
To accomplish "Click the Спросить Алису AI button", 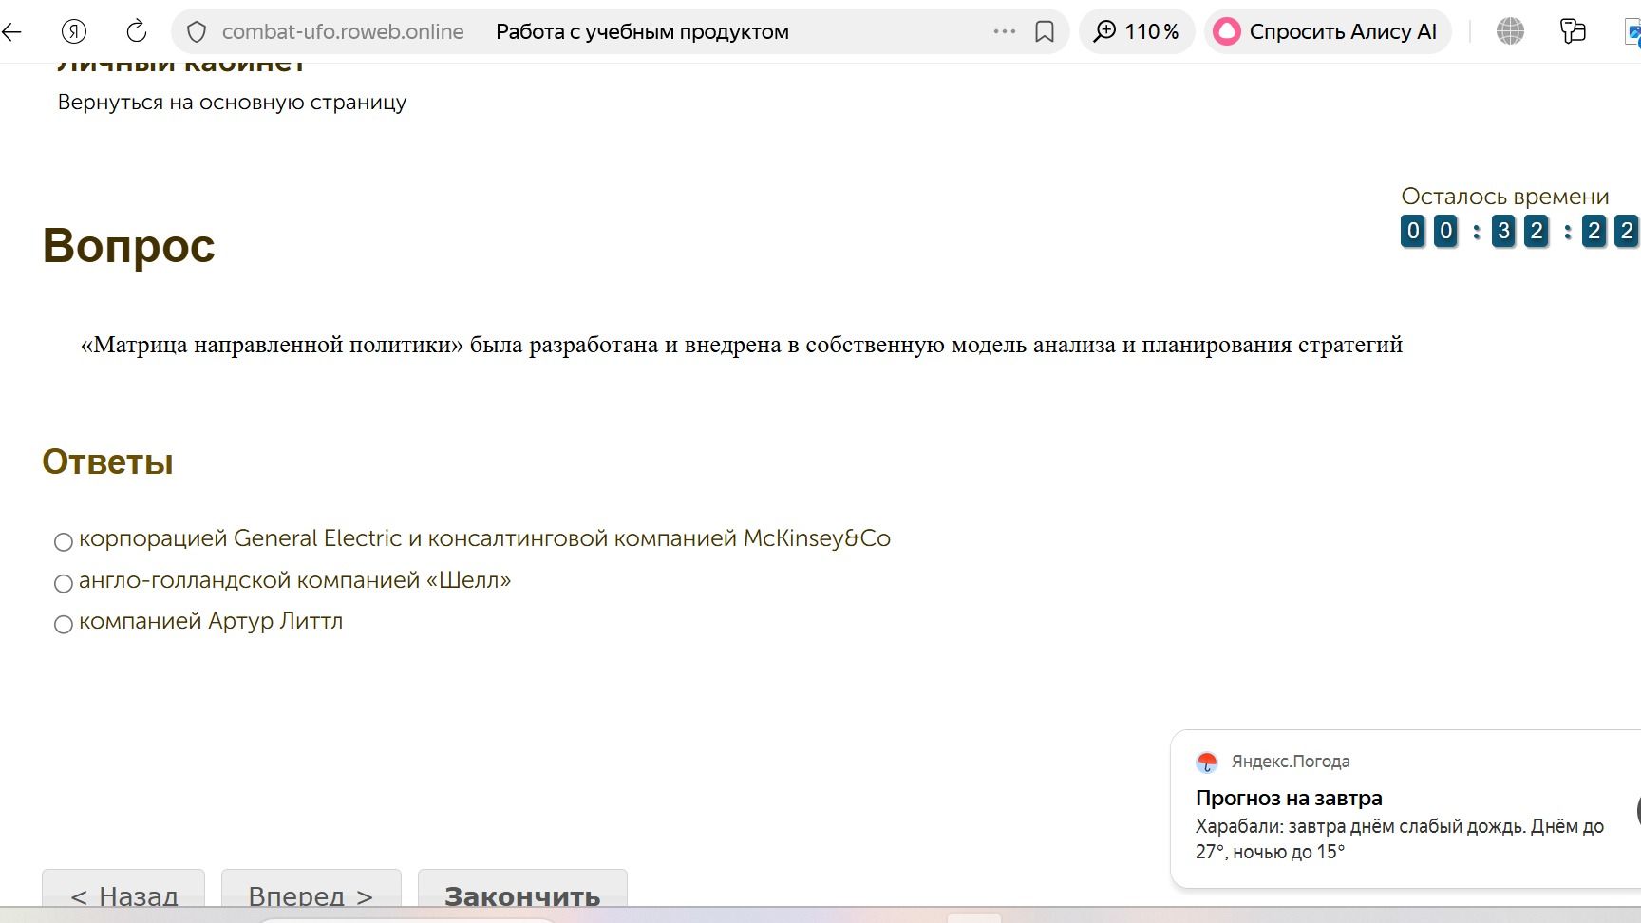I will [1327, 31].
